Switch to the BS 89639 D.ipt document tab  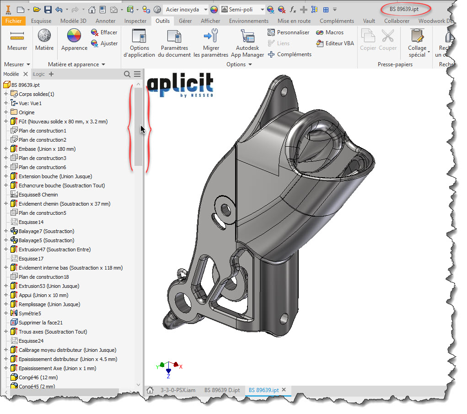click(222, 390)
